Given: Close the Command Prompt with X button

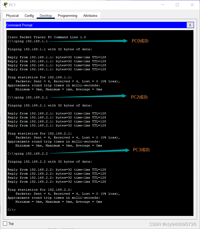Looking at the screenshot, I should [x=190, y=25].
